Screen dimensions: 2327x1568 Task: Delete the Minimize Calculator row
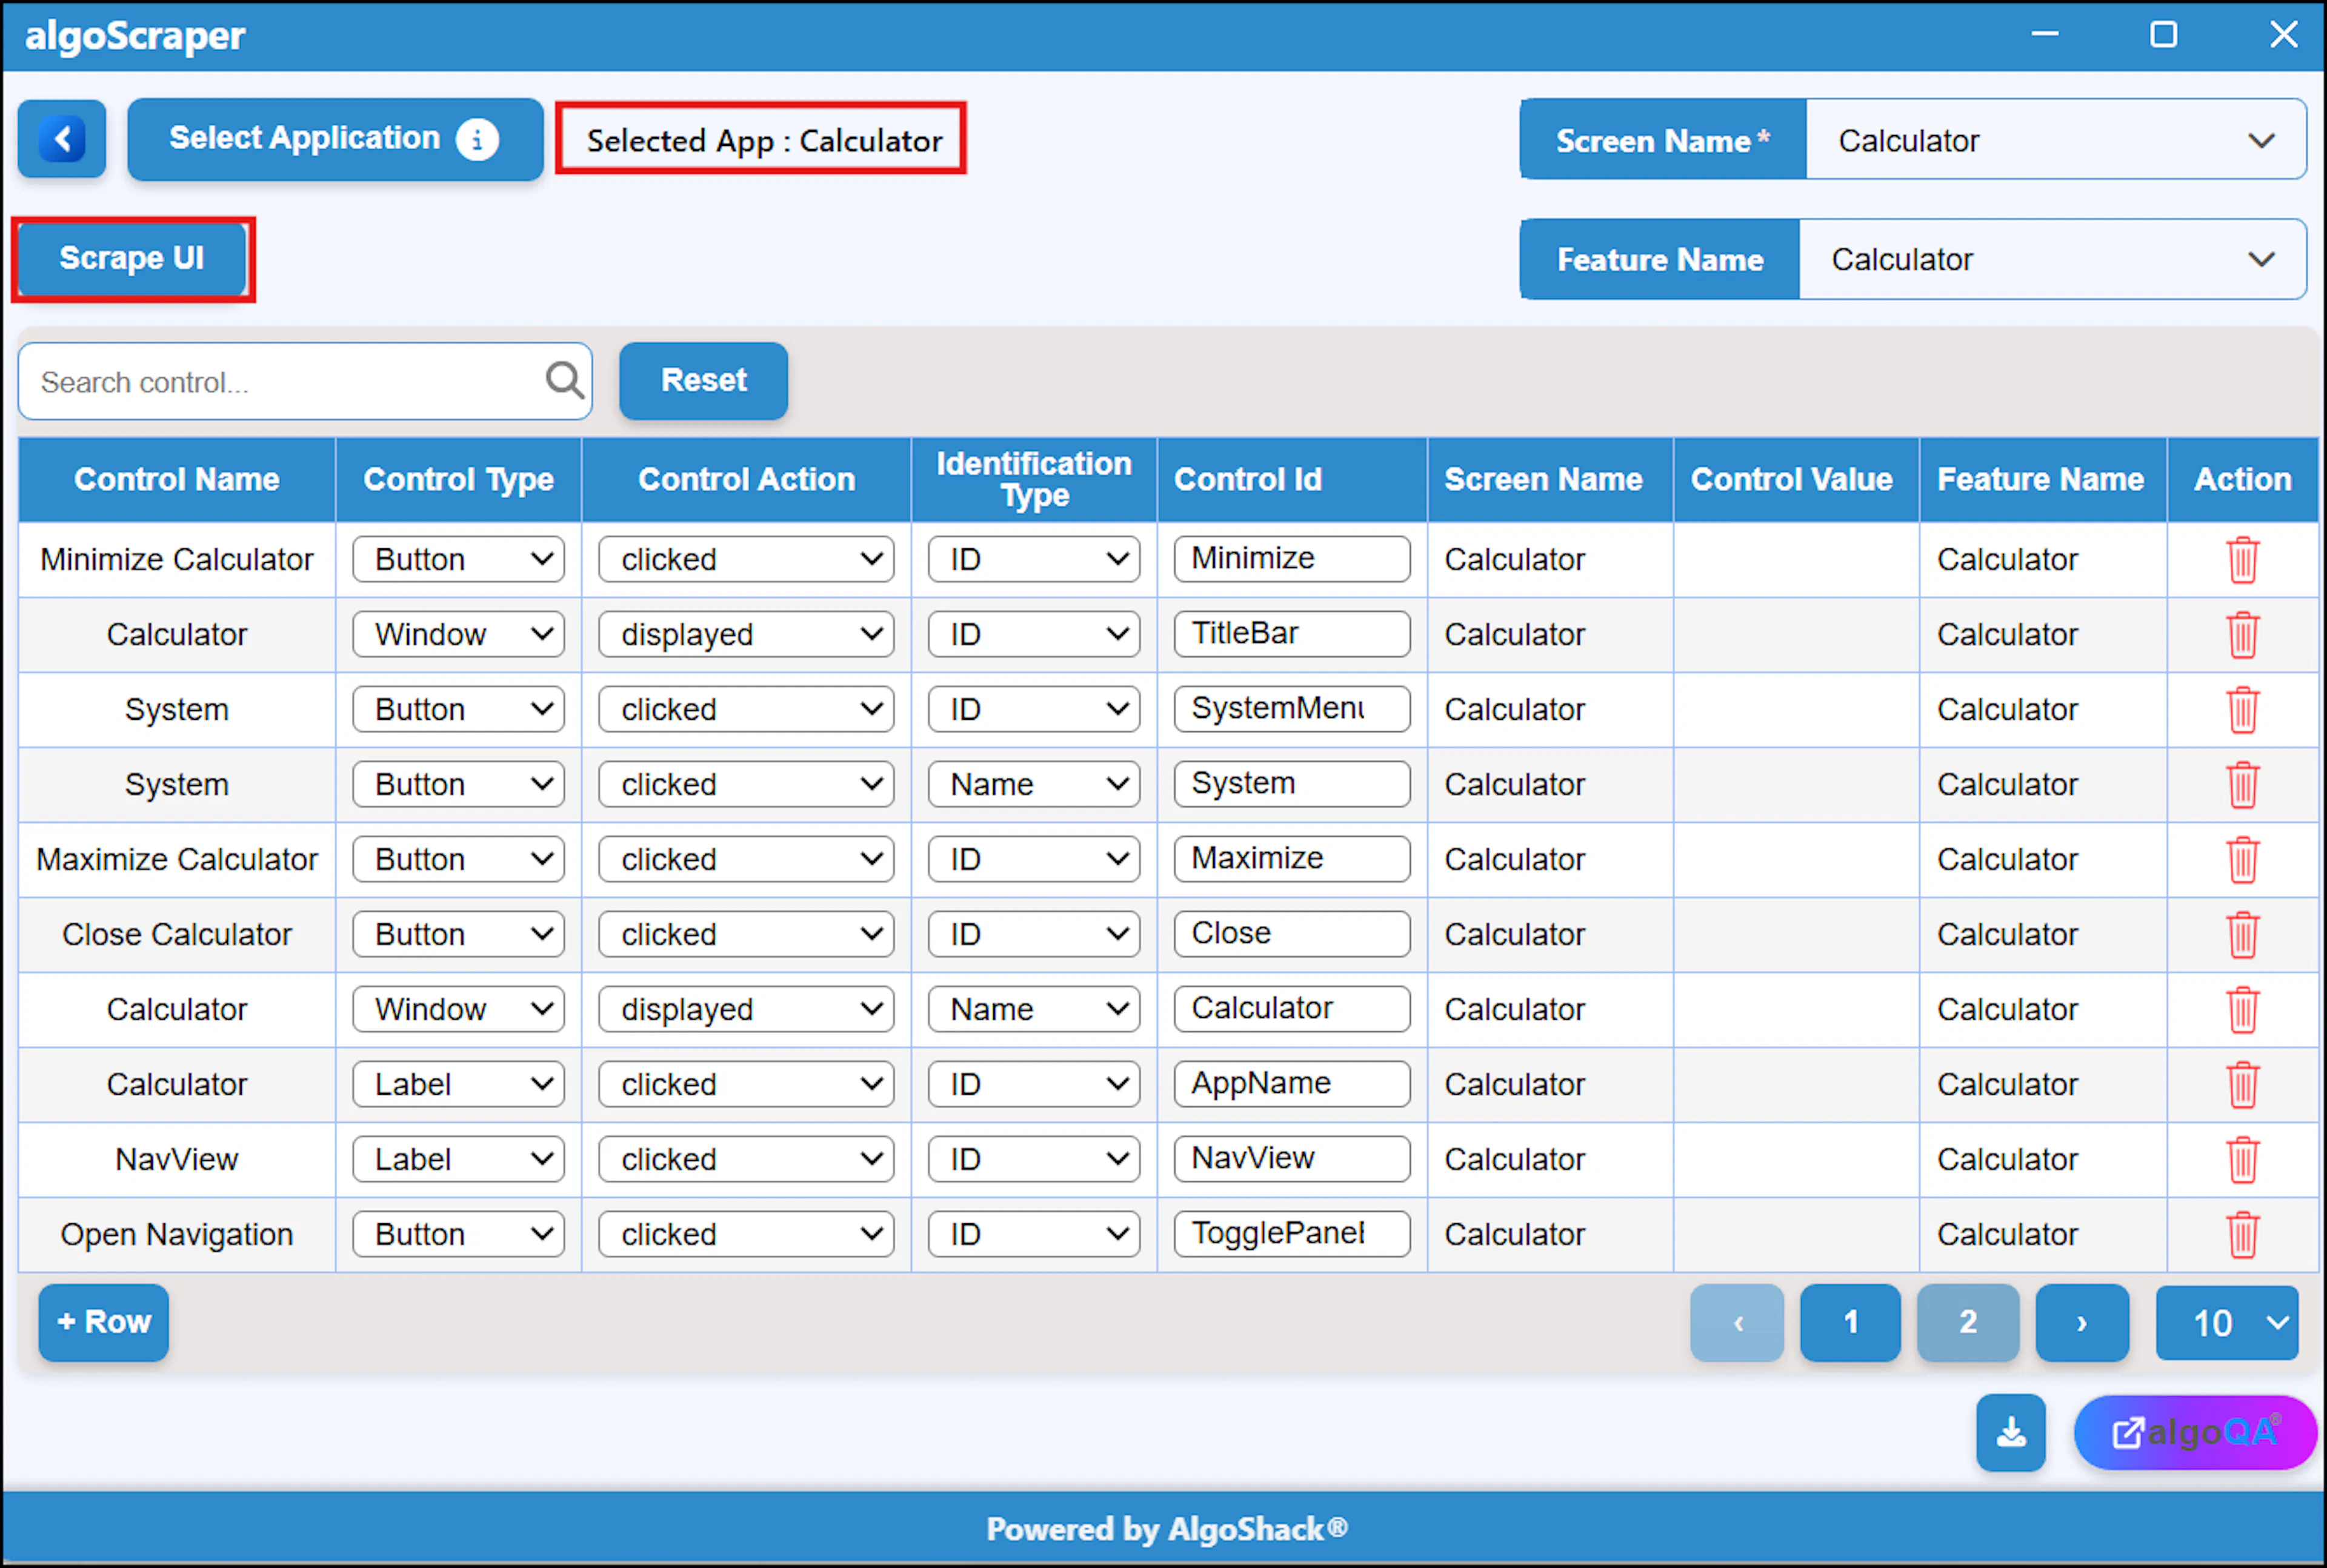(x=2242, y=560)
